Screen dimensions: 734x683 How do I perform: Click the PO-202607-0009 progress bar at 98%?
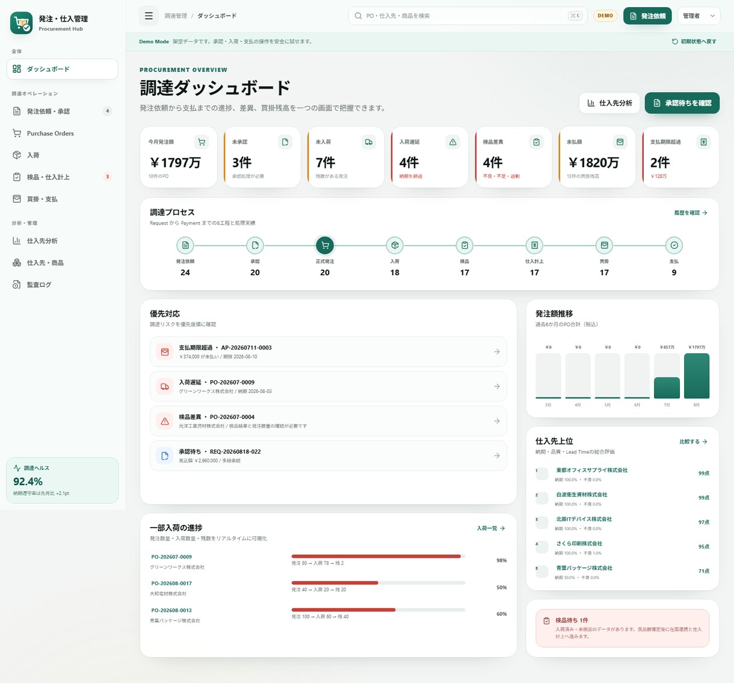[378, 556]
